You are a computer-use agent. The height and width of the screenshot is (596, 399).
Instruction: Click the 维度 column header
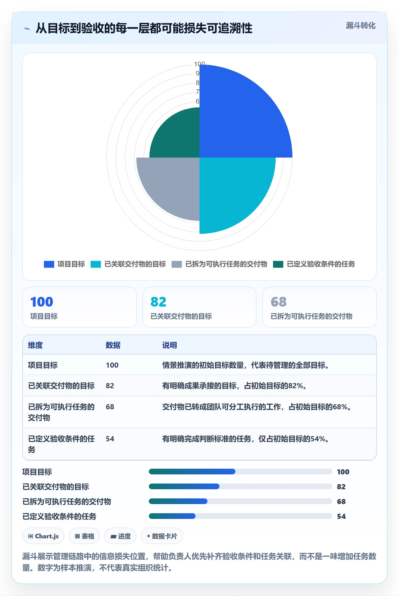point(35,345)
